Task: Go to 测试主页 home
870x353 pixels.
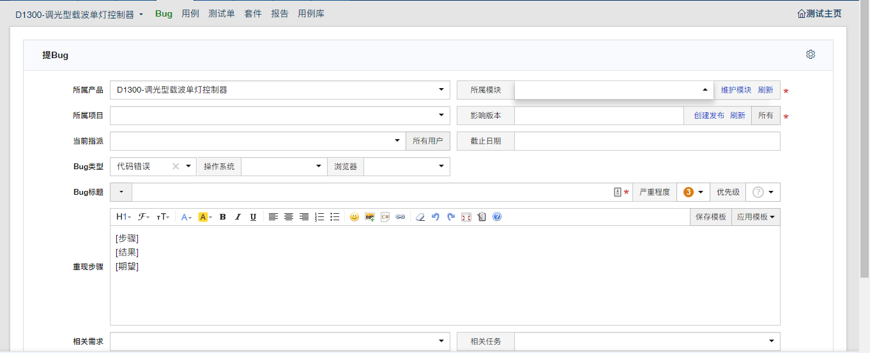Action: 820,13
